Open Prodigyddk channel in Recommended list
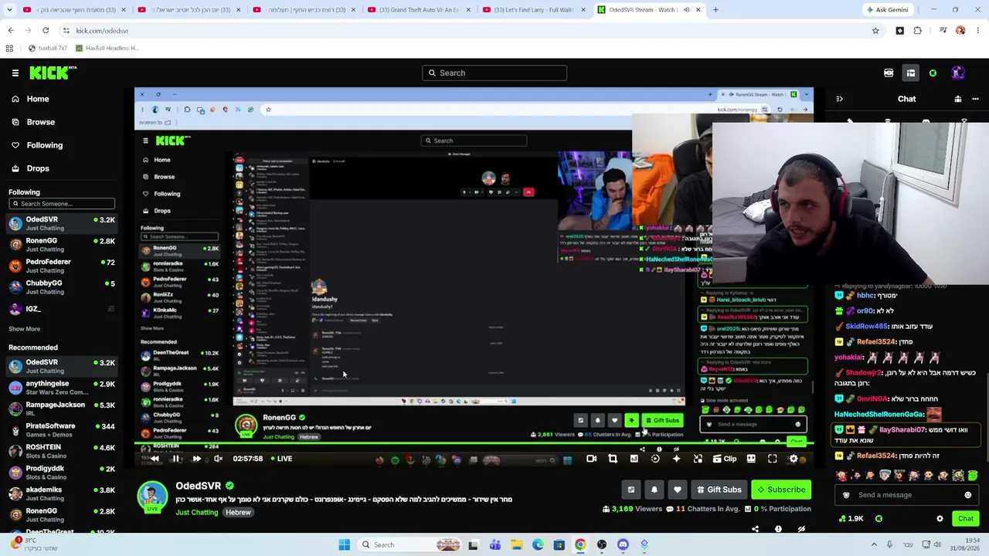The height and width of the screenshot is (556, 989). click(x=62, y=473)
